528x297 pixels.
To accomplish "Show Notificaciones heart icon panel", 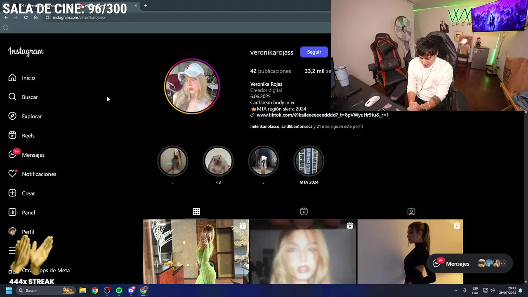I will pyautogui.click(x=12, y=174).
